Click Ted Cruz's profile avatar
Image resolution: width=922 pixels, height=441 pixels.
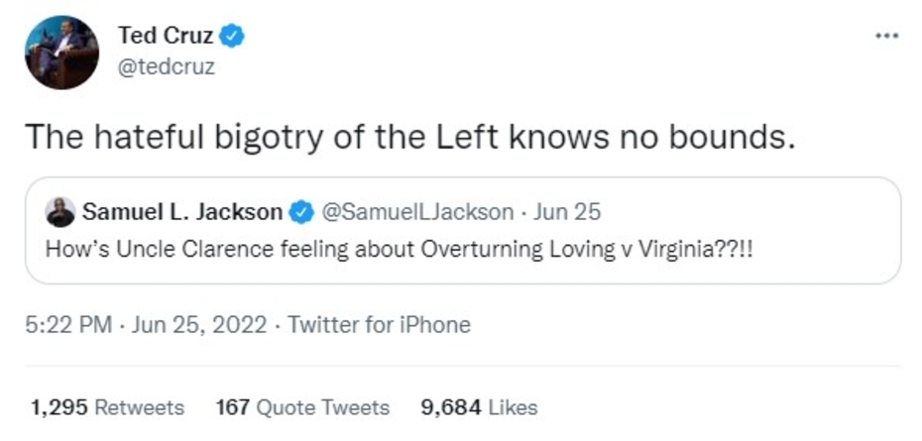[x=61, y=53]
